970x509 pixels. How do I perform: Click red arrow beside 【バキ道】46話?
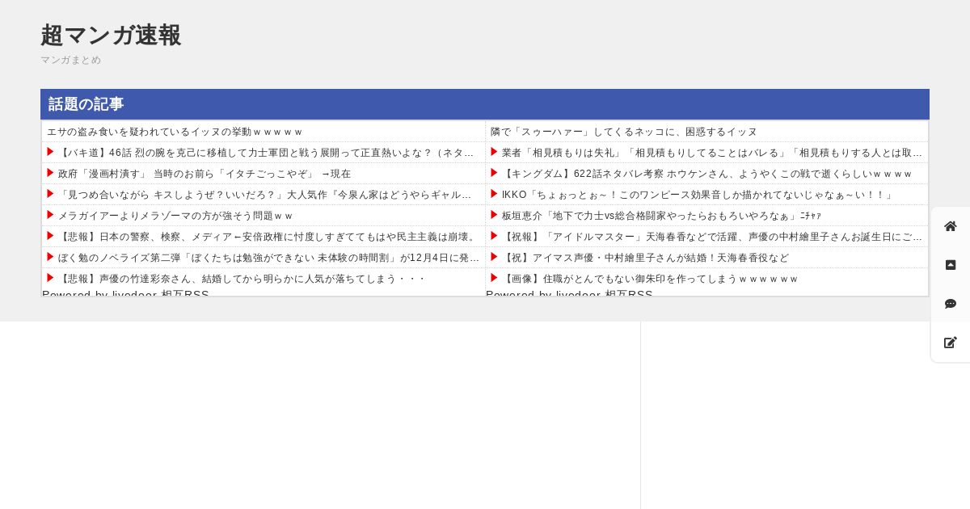50,152
